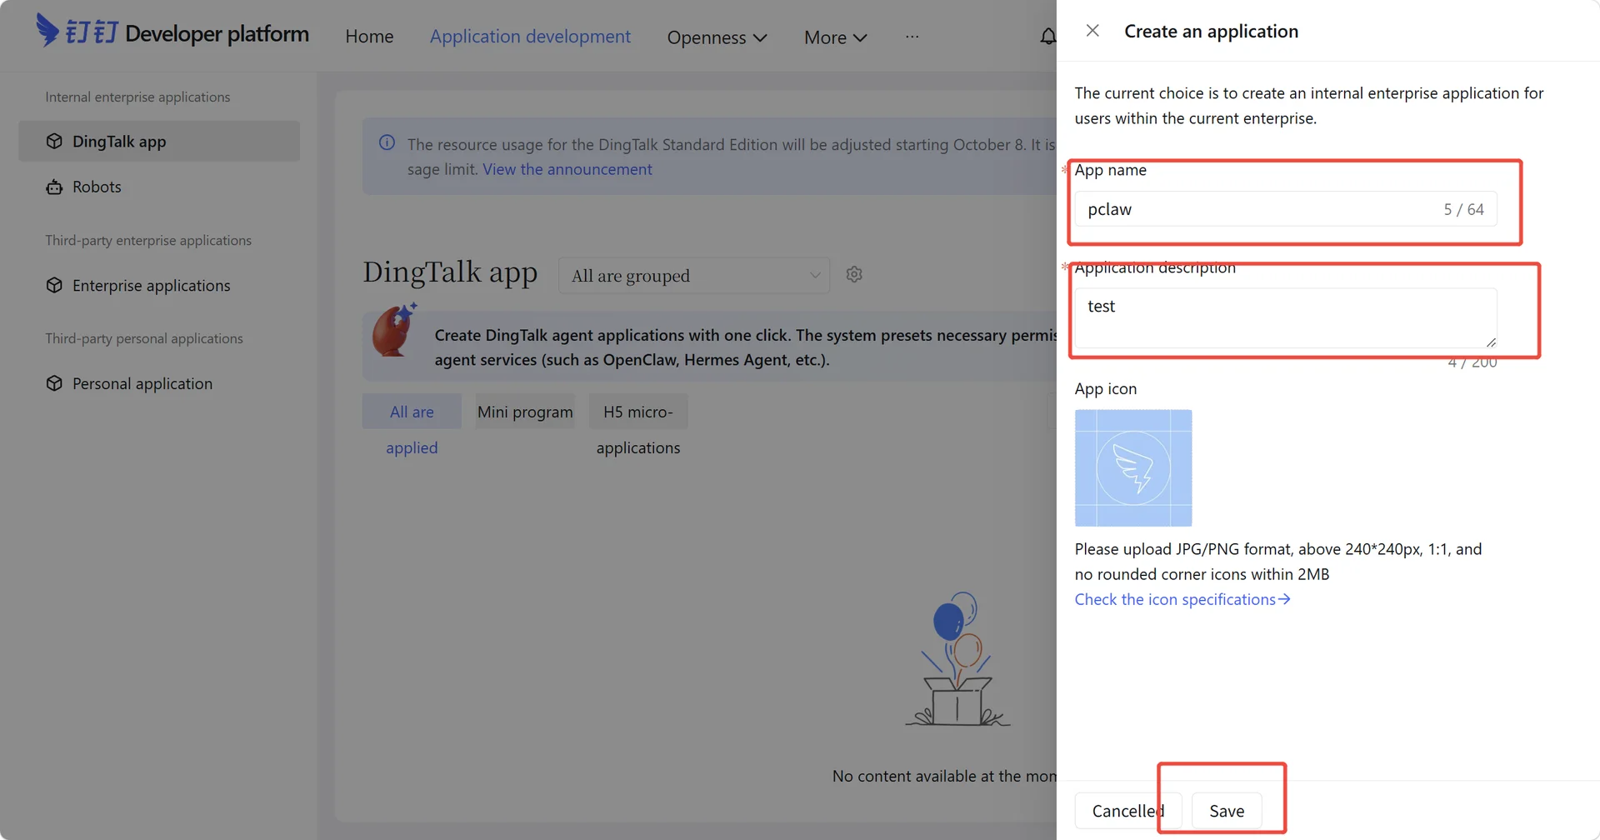The image size is (1600, 840).
Task: Open the group settings gear icon
Action: (854, 274)
